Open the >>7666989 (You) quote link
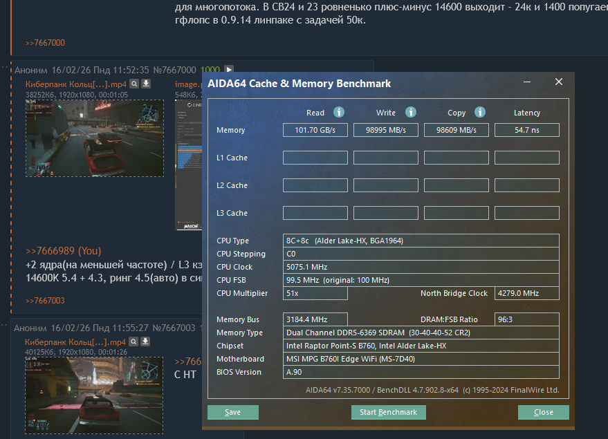Image resolution: width=608 pixels, height=439 pixels. pos(63,251)
